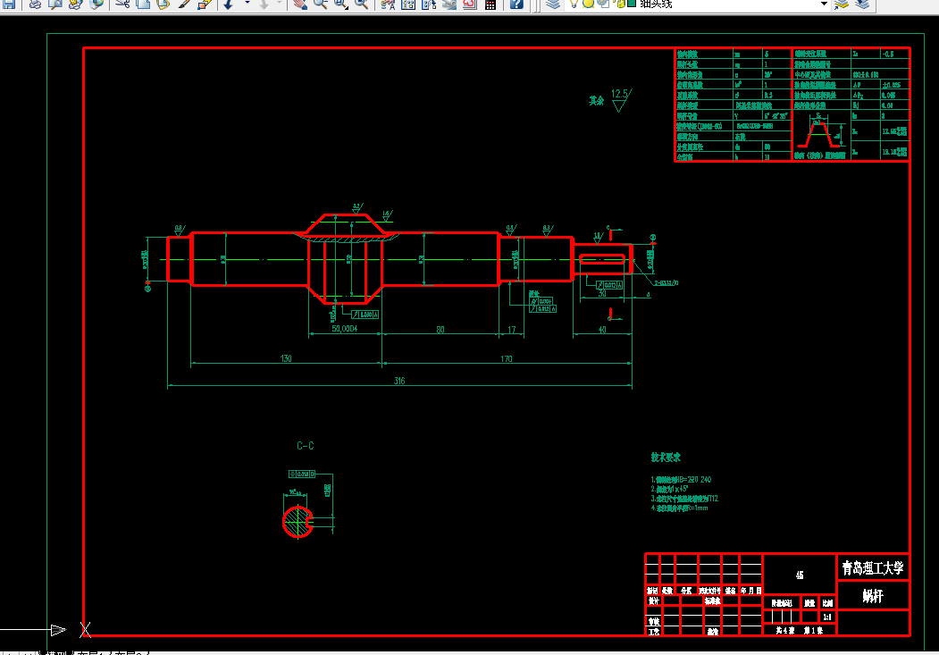Toggle layer freeze in current viewport
The height and width of the screenshot is (655, 939).
click(x=604, y=4)
